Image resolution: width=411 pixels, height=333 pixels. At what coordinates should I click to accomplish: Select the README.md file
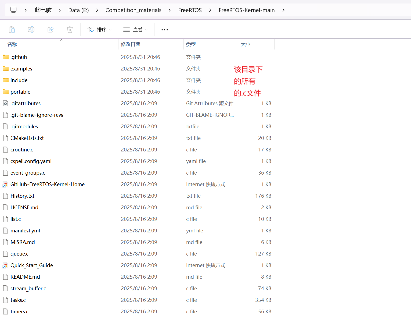tap(25, 277)
